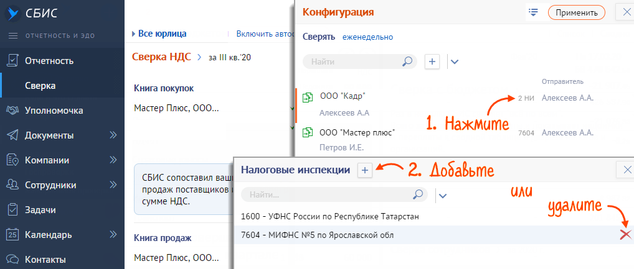Click the Книга покупок heading
The height and width of the screenshot is (269, 634).
point(164,88)
